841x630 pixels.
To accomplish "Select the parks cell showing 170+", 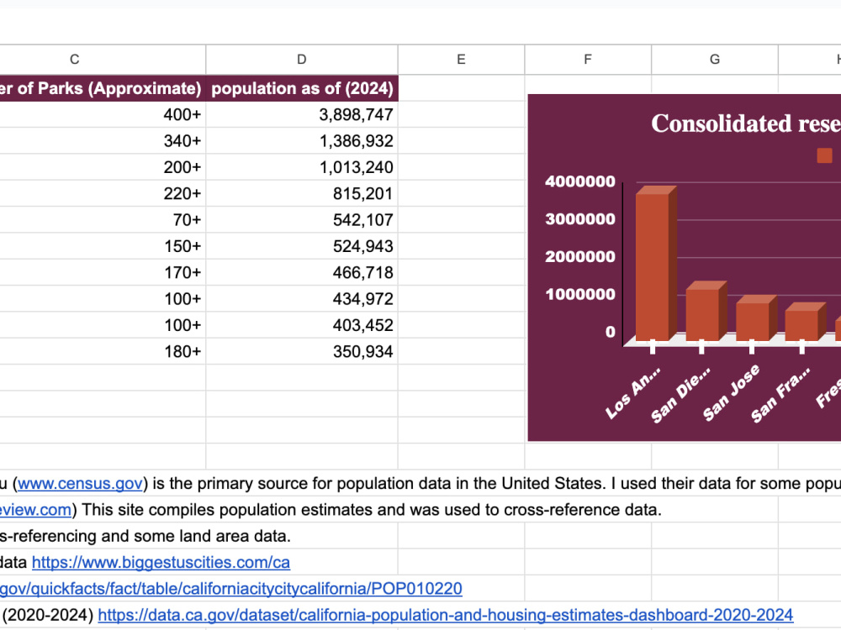I will (102, 272).
